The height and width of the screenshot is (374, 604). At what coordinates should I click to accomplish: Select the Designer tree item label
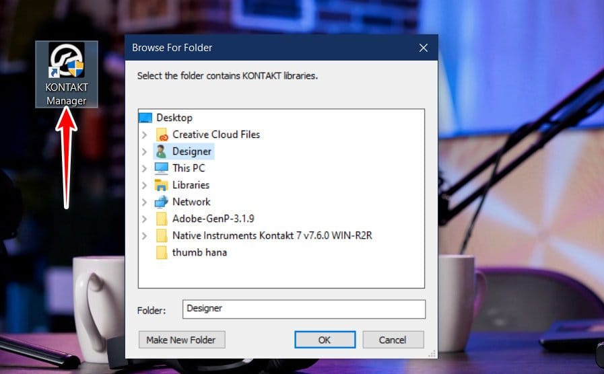192,151
